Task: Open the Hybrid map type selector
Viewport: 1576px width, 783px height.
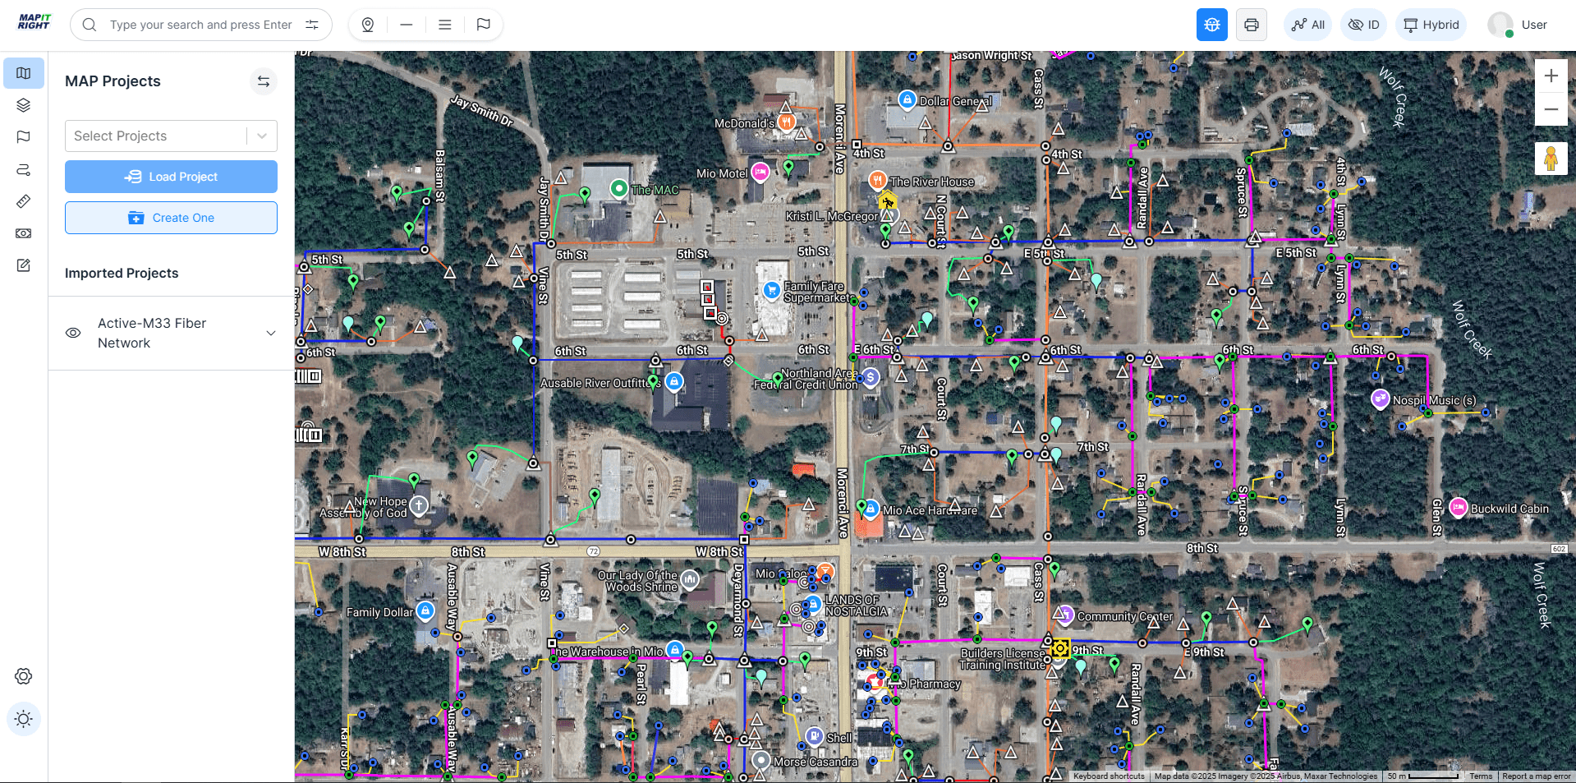Action: click(1431, 25)
